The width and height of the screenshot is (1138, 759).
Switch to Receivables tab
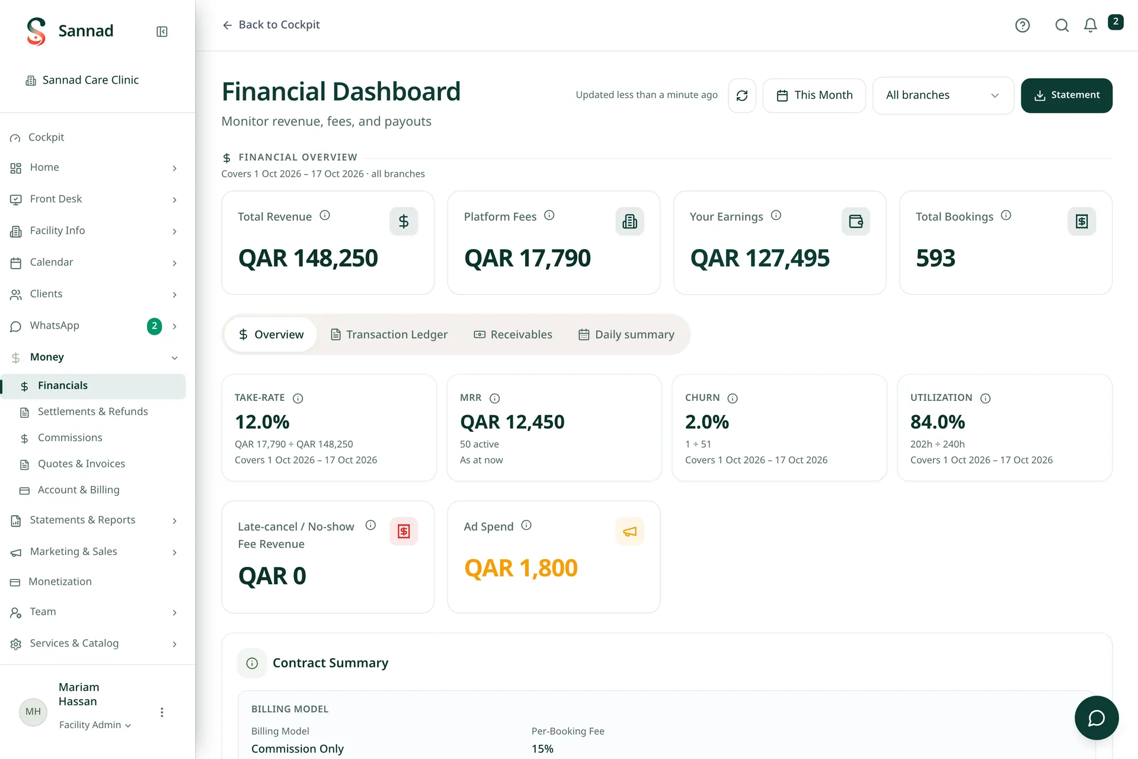[x=513, y=334]
